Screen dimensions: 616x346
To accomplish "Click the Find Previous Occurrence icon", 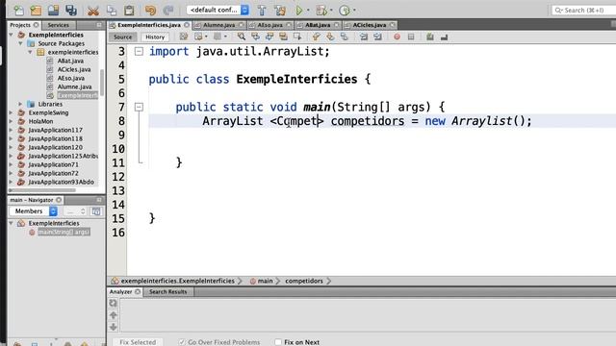I will pyautogui.click(x=255, y=37).
